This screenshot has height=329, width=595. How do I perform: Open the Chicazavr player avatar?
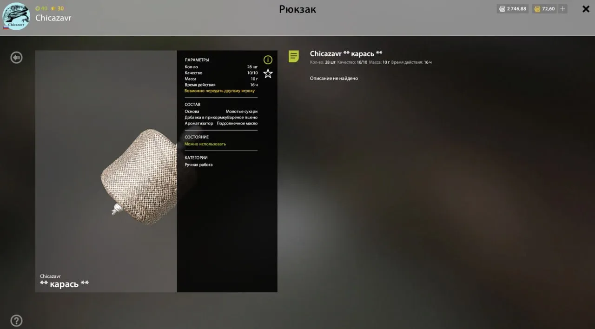(x=16, y=17)
